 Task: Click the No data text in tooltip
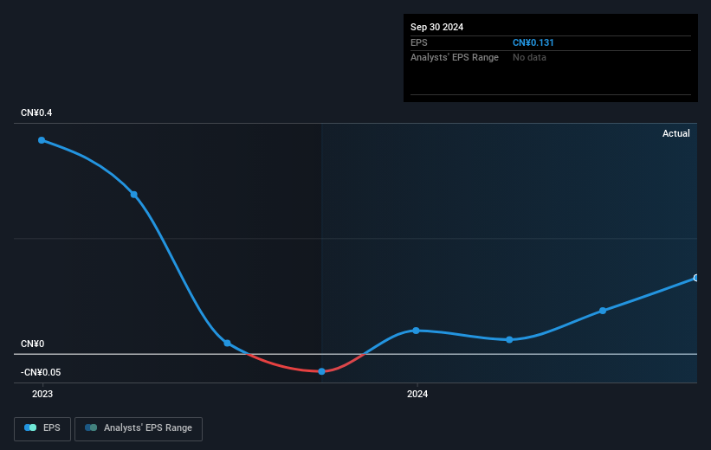(x=529, y=58)
